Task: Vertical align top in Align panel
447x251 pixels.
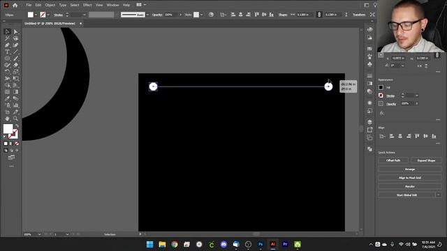Action: point(417,137)
